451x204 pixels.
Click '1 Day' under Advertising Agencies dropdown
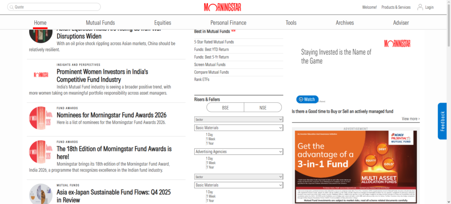pyautogui.click(x=209, y=158)
